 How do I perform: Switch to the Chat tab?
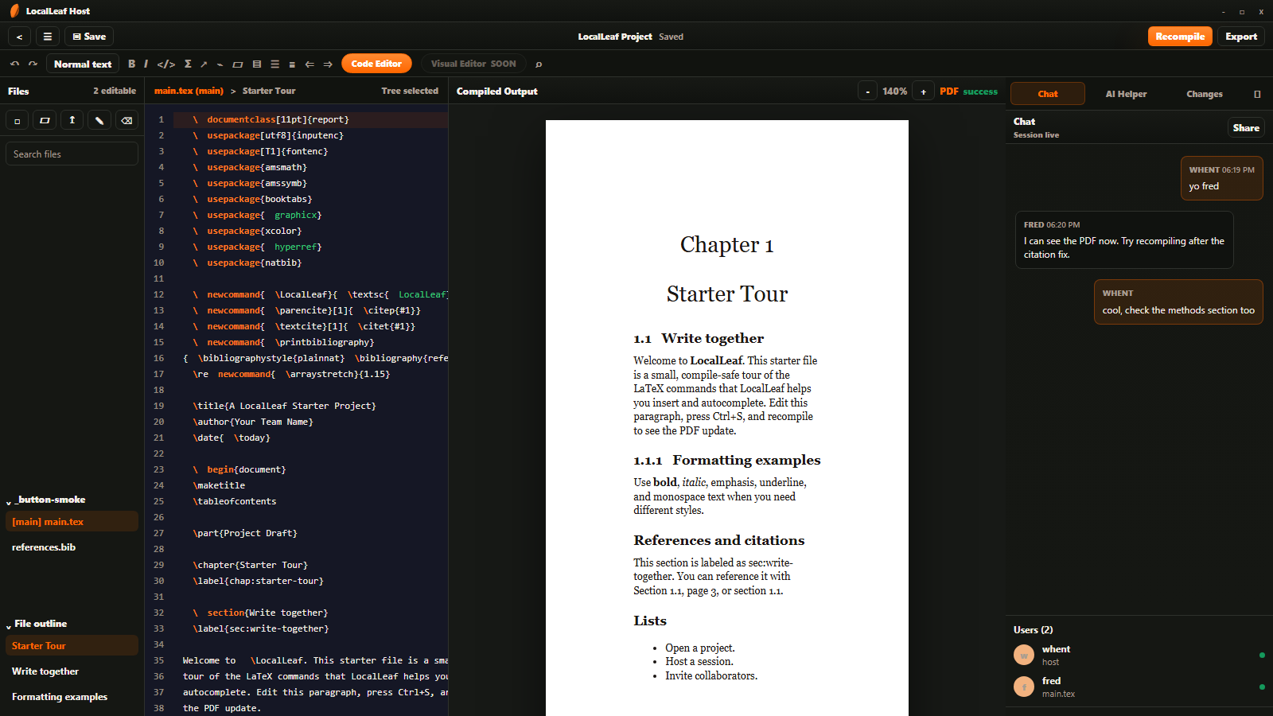[1048, 94]
